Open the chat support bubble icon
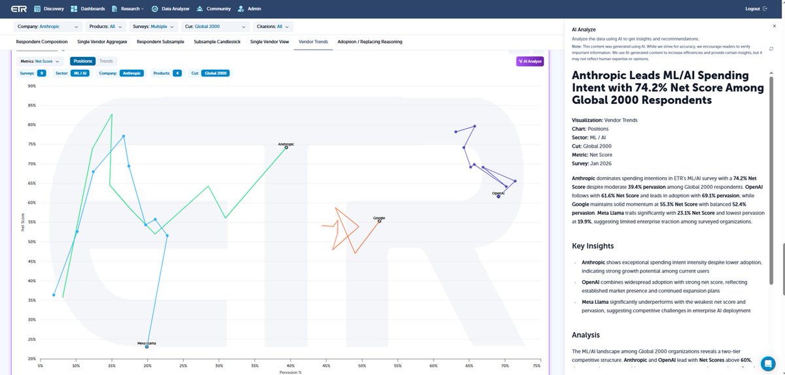This screenshot has width=785, height=375. pos(768,363)
